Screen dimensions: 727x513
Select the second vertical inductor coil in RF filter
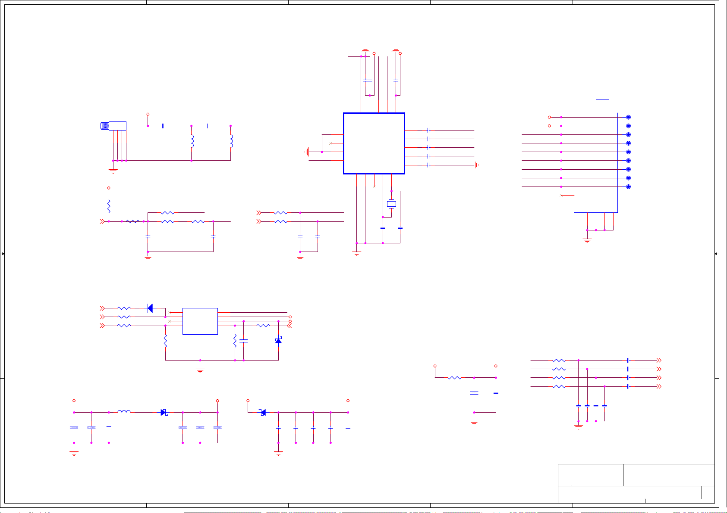click(231, 141)
